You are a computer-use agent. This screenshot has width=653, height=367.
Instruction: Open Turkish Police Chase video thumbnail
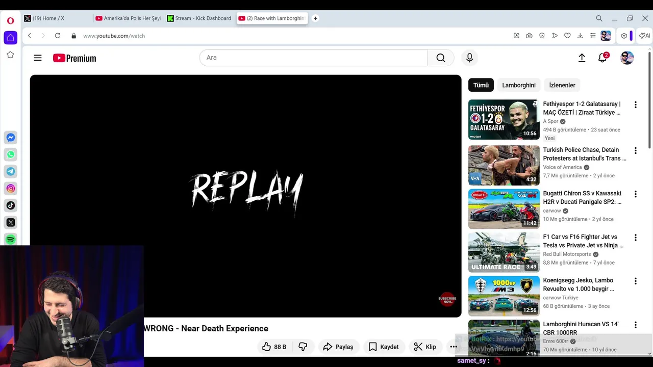click(x=504, y=165)
